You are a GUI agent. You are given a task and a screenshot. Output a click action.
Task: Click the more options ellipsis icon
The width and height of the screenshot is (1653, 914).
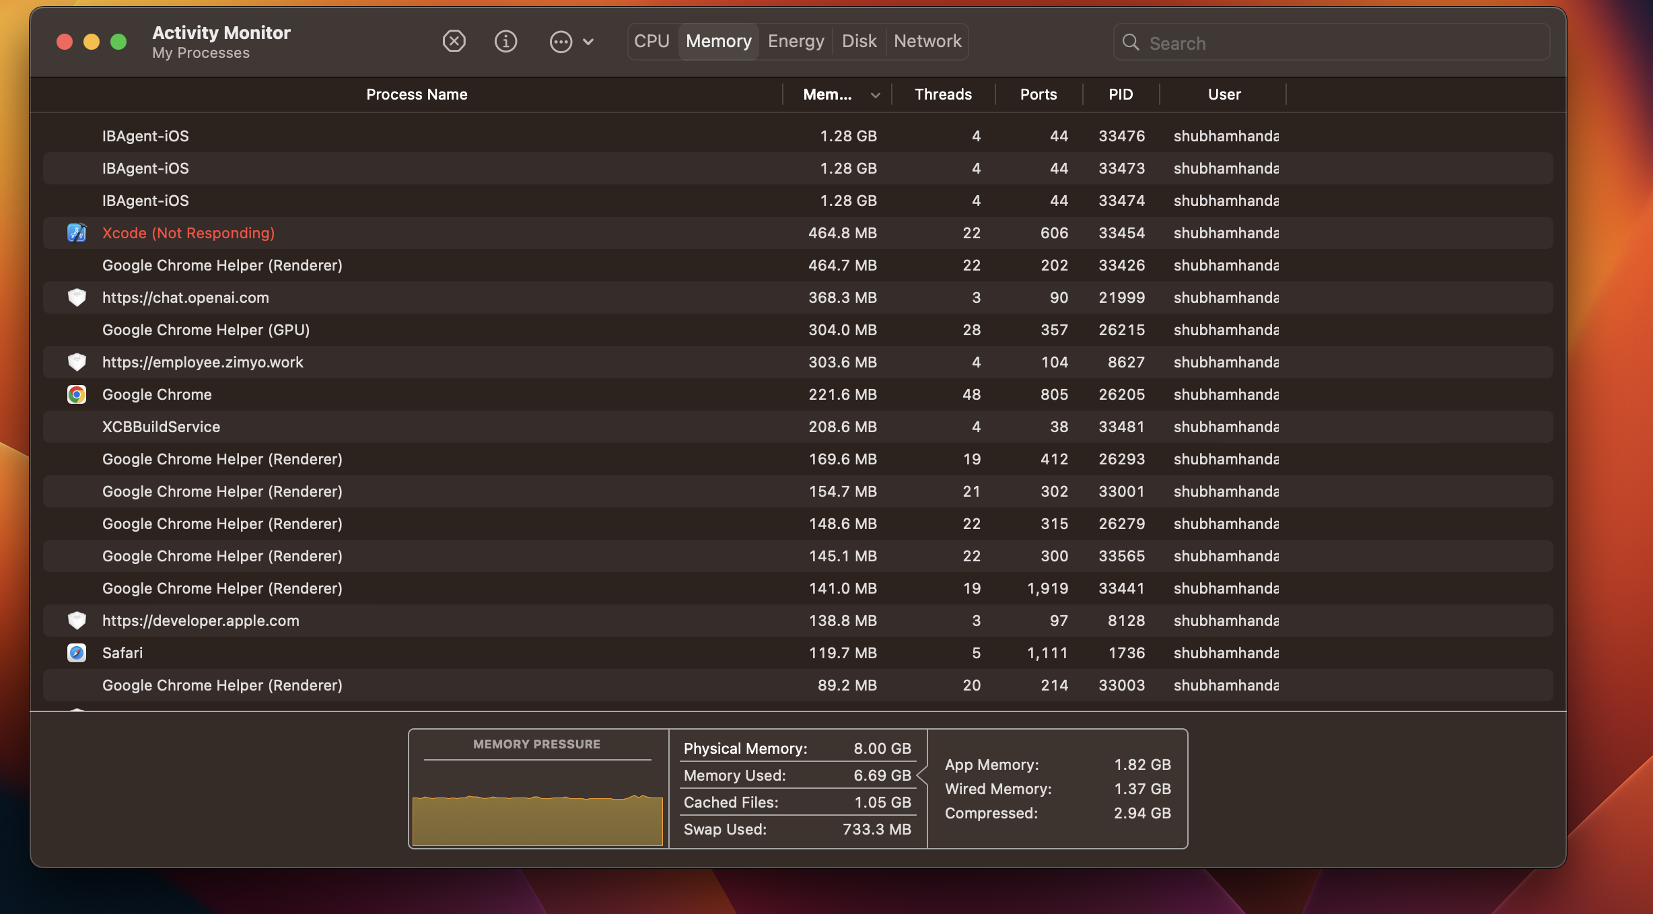click(562, 41)
